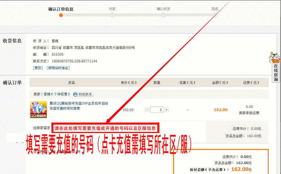Screen dimensions: 281x174
Task: Click the 付款 step label
Action: [112, 9]
